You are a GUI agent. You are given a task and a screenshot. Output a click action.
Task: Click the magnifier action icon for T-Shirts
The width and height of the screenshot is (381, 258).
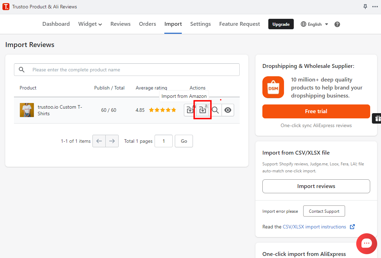(x=215, y=110)
